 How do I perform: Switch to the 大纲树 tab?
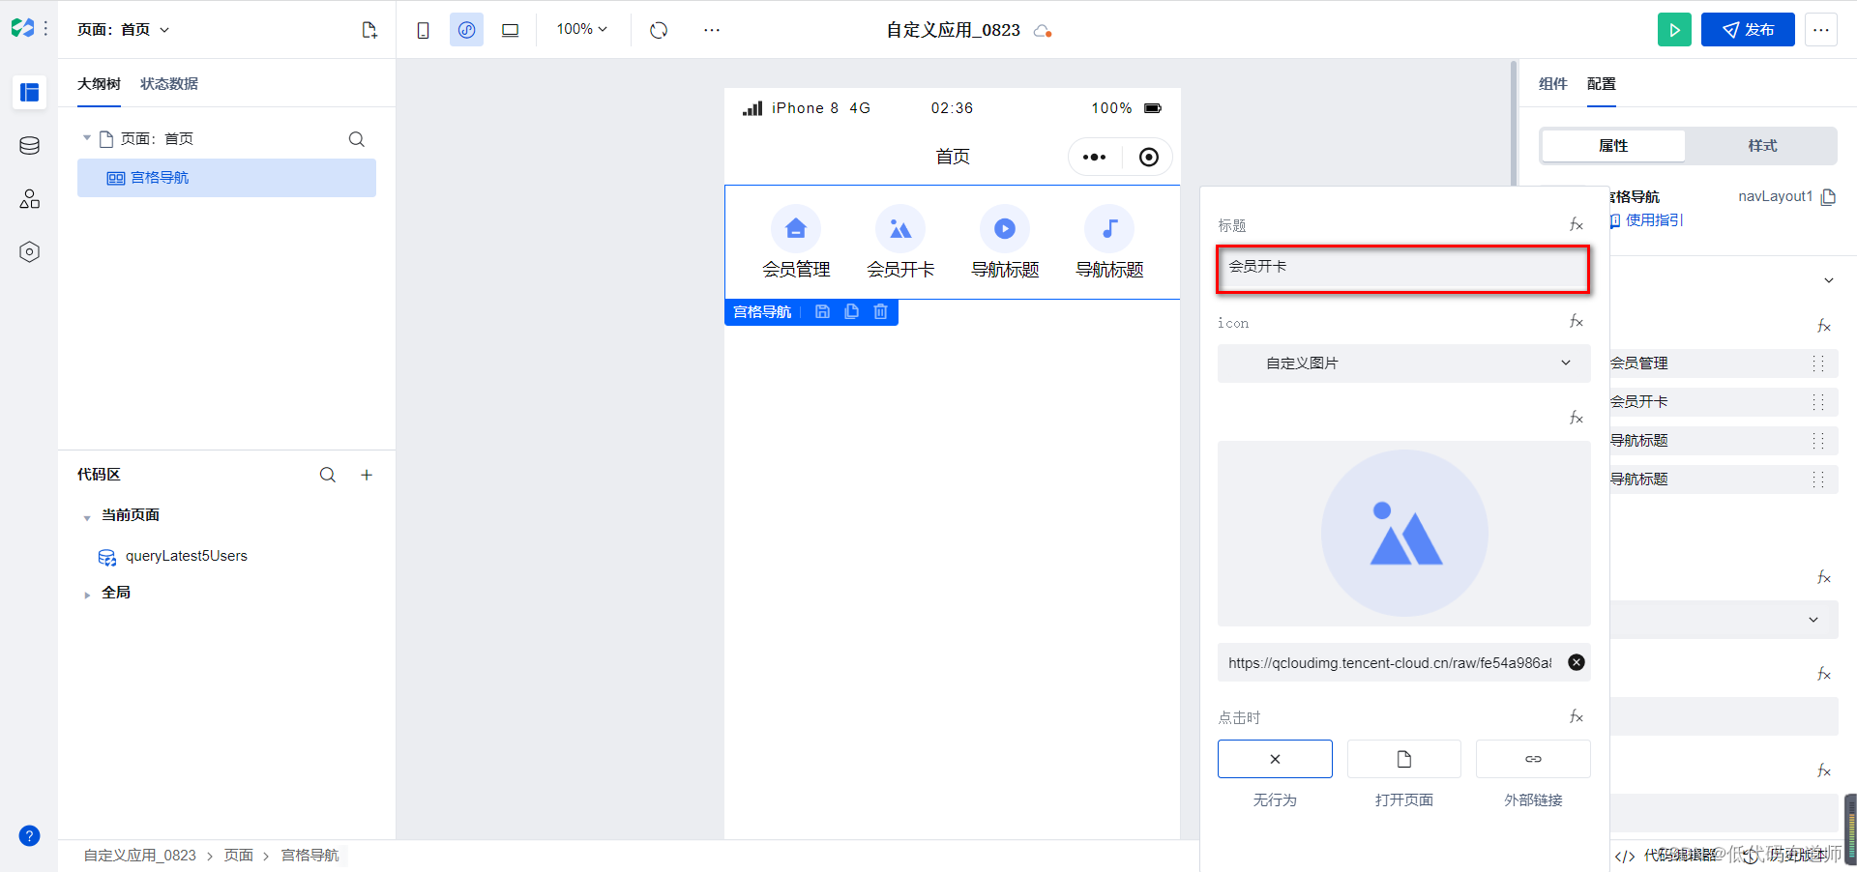99,84
